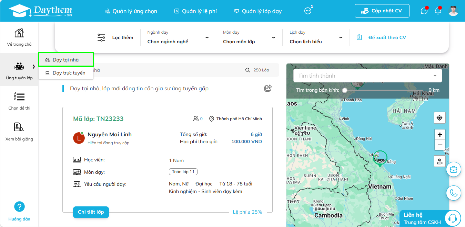The height and width of the screenshot is (227, 465).
Task: Click the floating phone call button
Action: pyautogui.click(x=454, y=193)
